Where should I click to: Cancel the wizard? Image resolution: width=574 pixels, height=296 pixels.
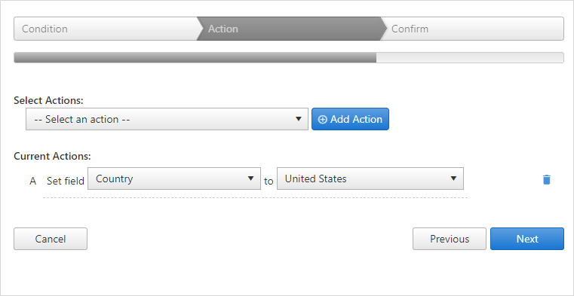[x=51, y=239]
